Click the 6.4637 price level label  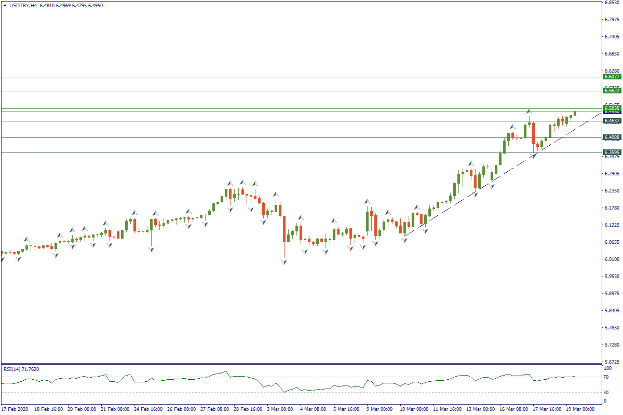pyautogui.click(x=611, y=121)
